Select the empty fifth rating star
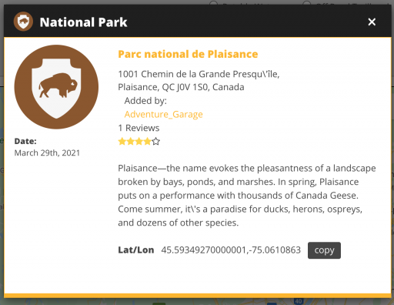 pyautogui.click(x=156, y=142)
